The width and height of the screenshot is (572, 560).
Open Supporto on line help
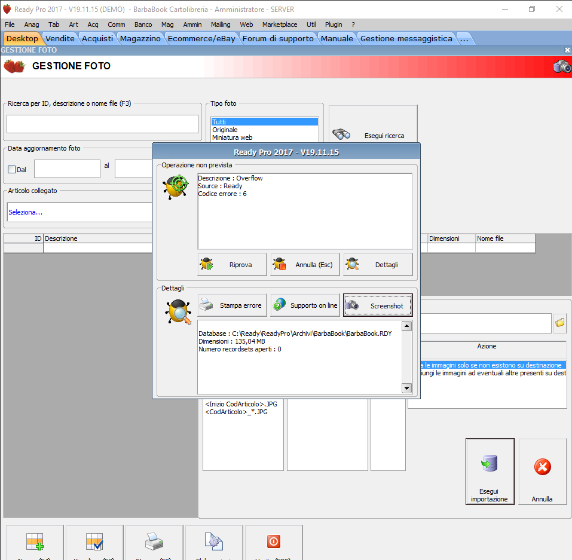(x=305, y=305)
